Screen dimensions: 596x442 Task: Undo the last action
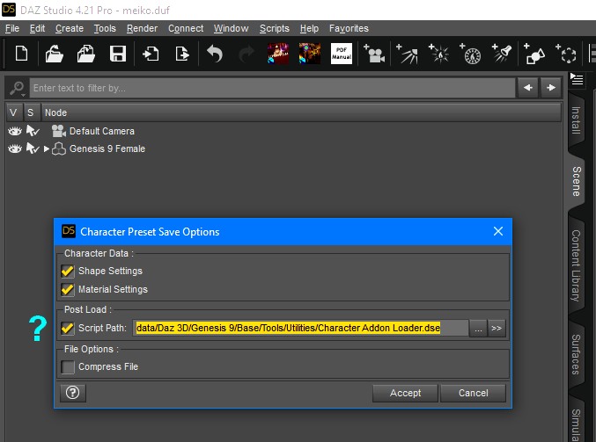click(215, 54)
